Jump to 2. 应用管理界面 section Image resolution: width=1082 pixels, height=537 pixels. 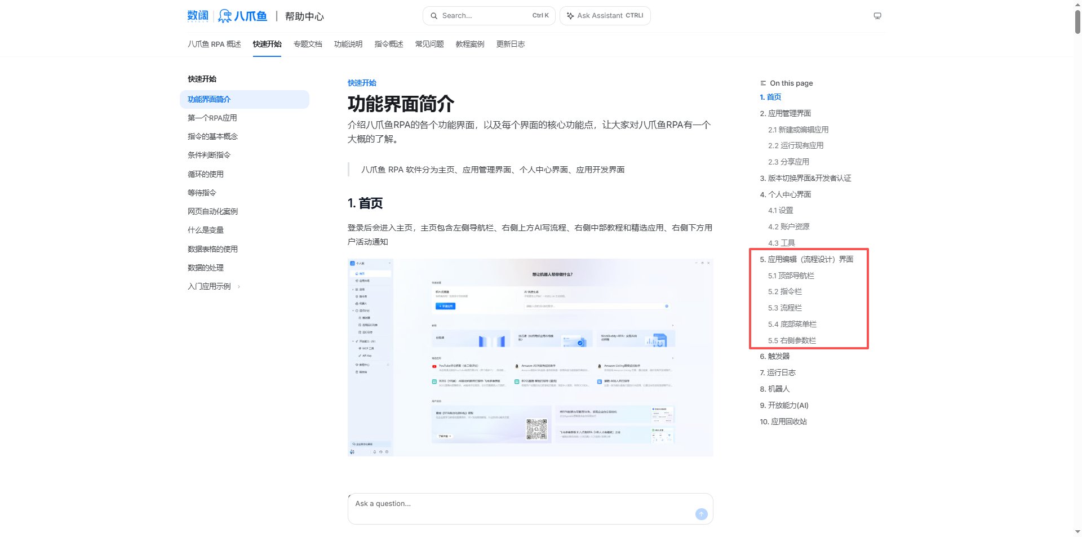[x=786, y=113]
